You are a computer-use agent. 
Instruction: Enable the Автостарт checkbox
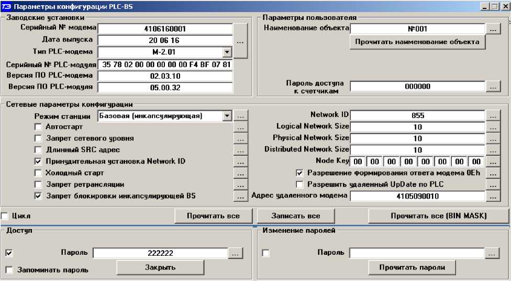(x=38, y=127)
